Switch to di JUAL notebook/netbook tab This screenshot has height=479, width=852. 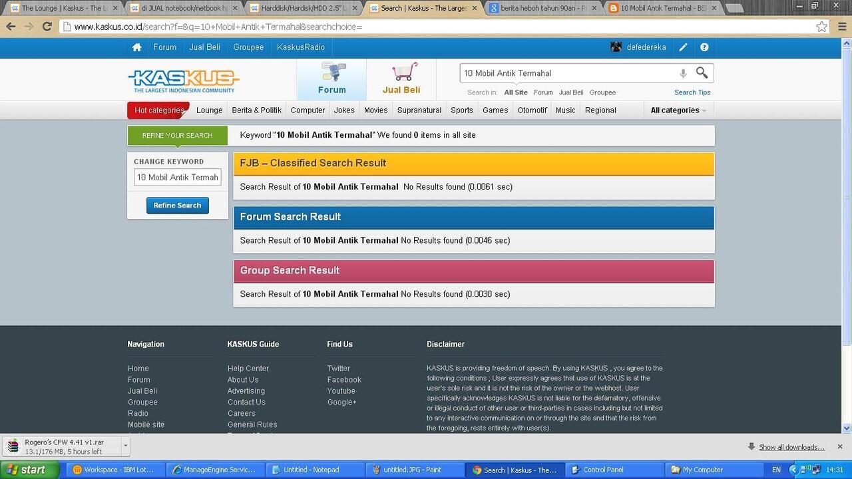tap(184, 8)
